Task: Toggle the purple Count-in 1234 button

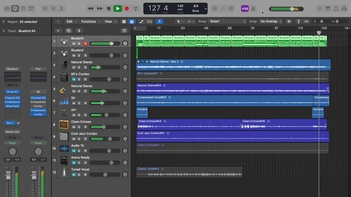Action: 245,9
